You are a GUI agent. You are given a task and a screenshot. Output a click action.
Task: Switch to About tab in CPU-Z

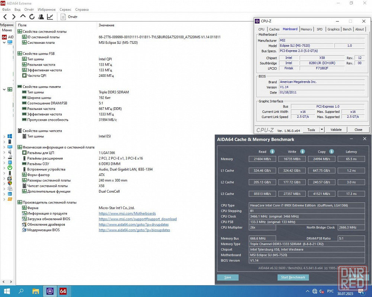pos(359,29)
